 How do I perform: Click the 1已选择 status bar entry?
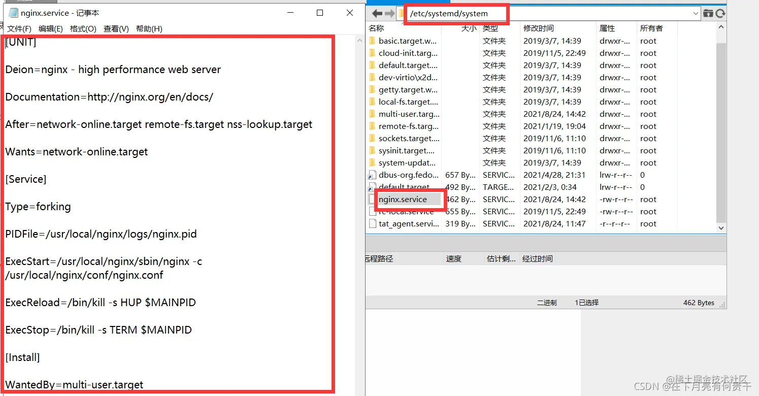point(586,303)
